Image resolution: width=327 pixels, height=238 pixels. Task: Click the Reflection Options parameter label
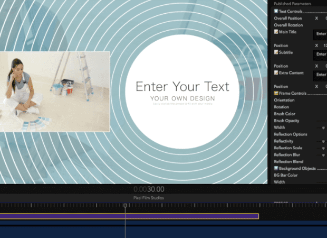click(291, 134)
